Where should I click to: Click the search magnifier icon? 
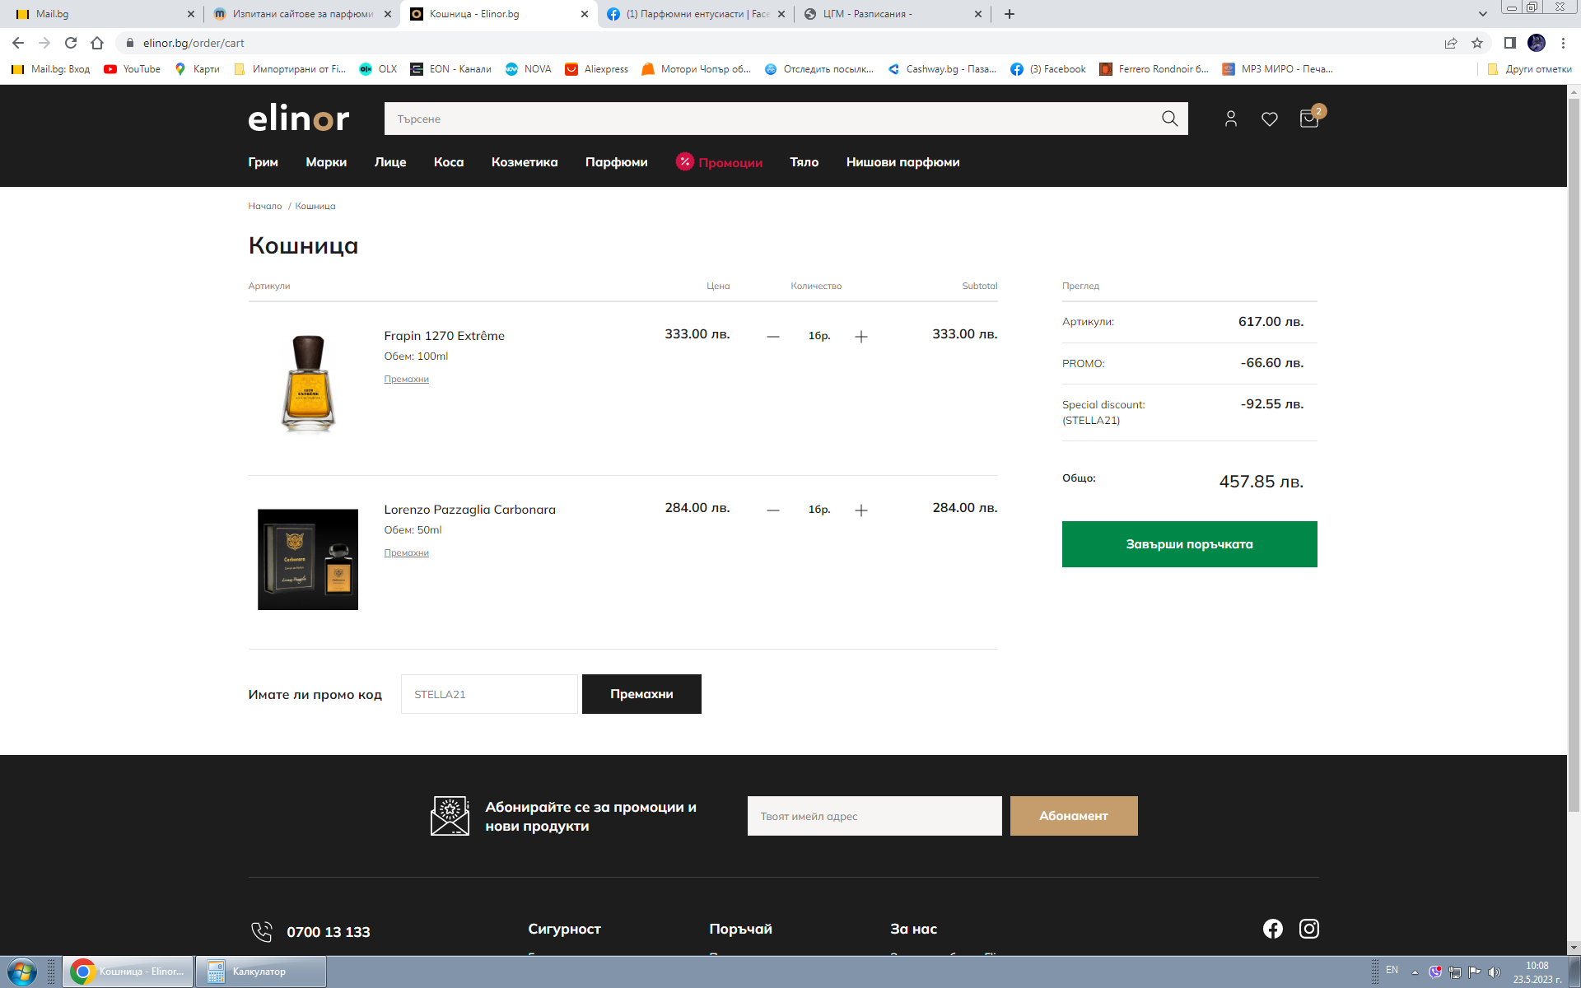coord(1169,119)
